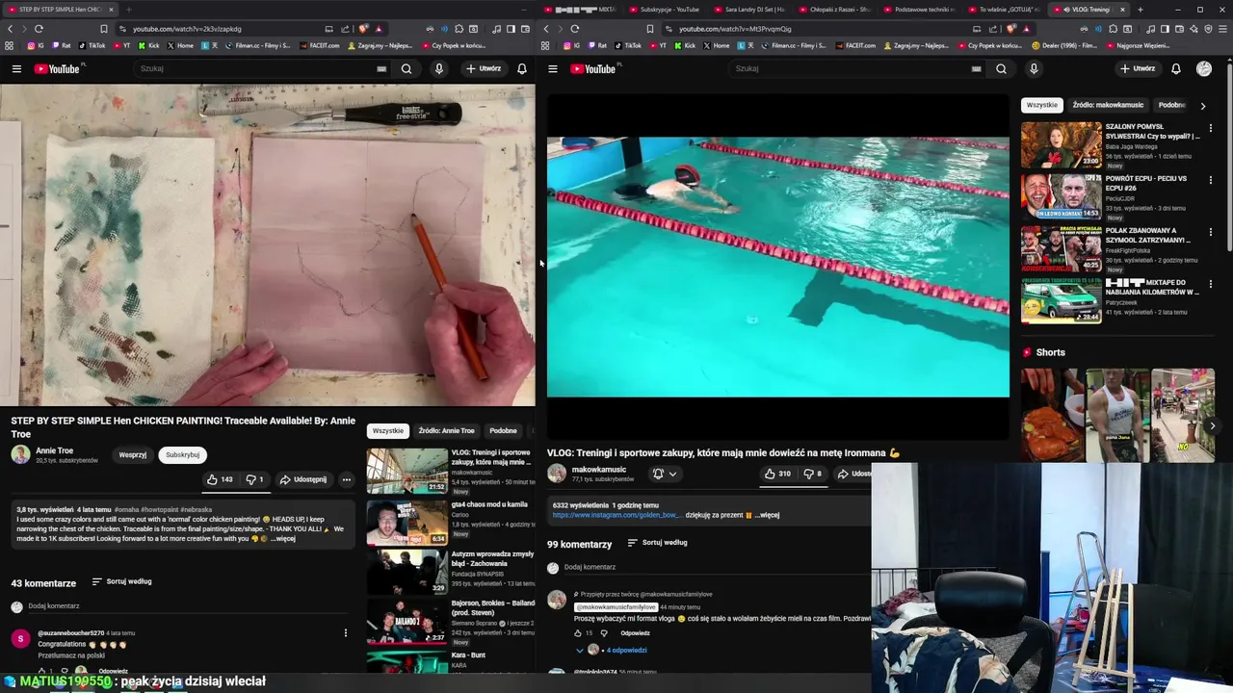The image size is (1233, 693).
Task: Like the pinned makowkamusicfamilylove comment
Action: pyautogui.click(x=578, y=633)
